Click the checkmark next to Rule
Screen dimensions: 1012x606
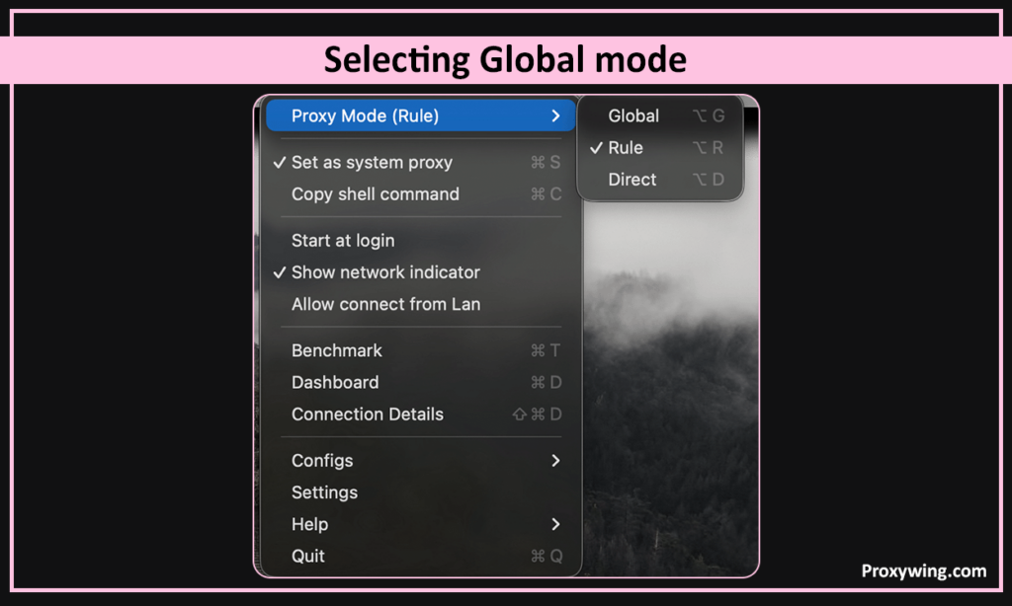(x=596, y=147)
